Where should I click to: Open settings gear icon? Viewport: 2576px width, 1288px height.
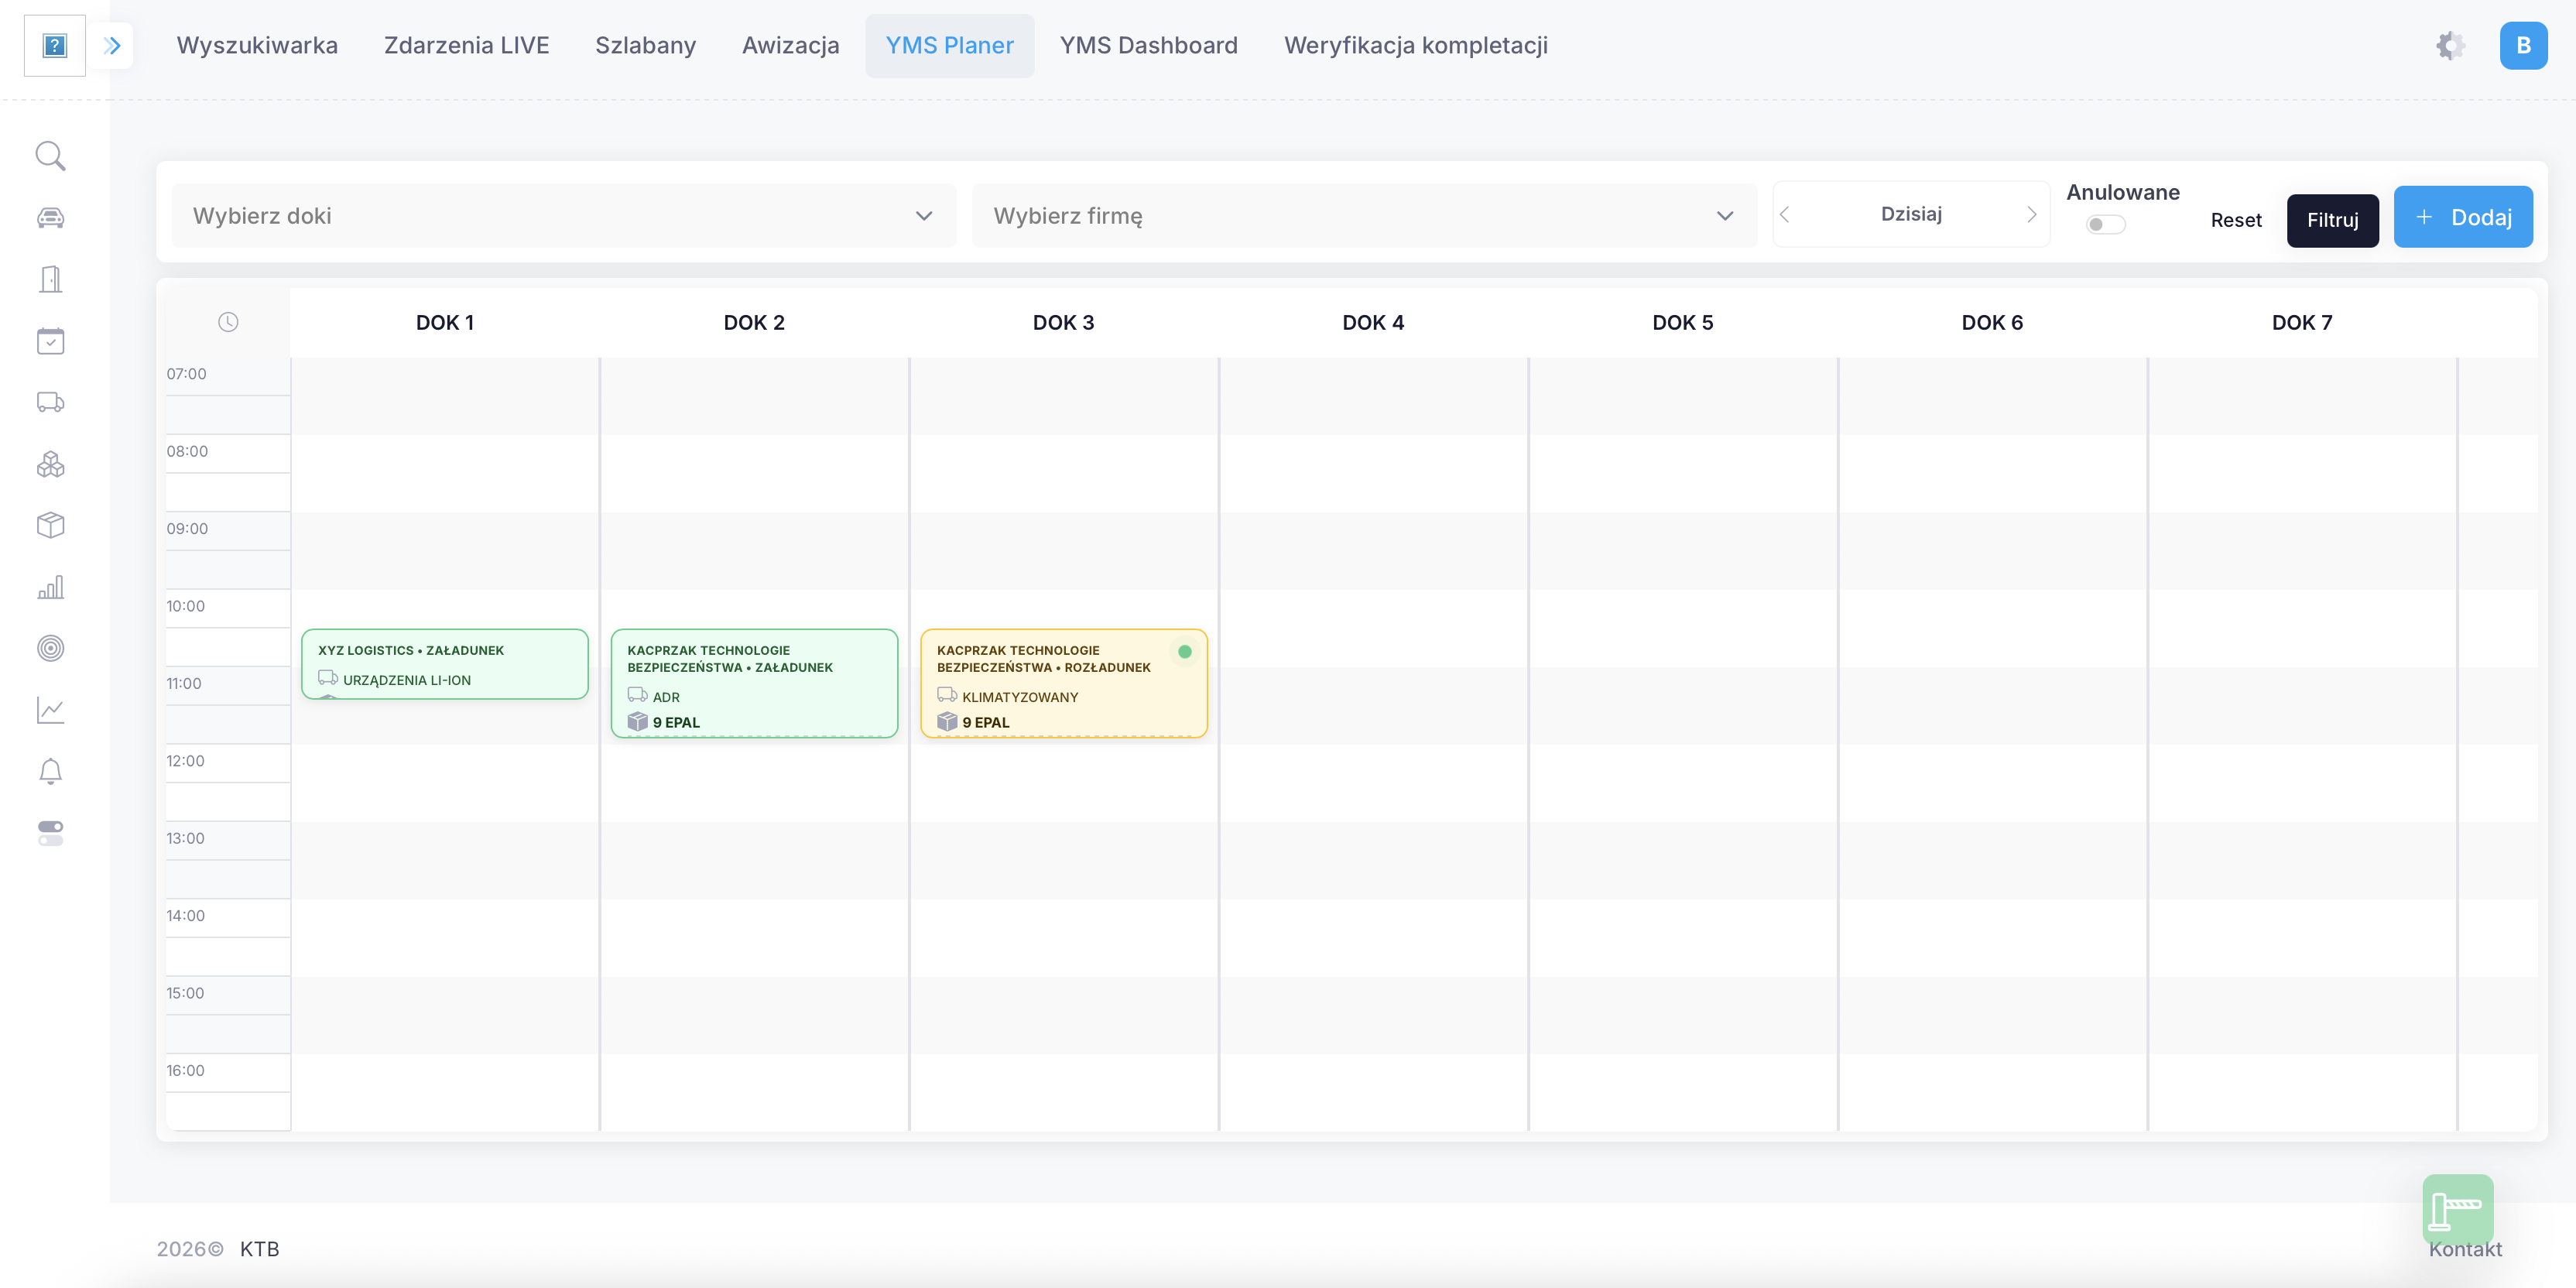pyautogui.click(x=2450, y=45)
